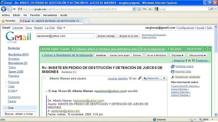This screenshot has width=218, height=122.
Task: Show previous web clip arrow
Action: pyautogui.click(x=205, y=49)
